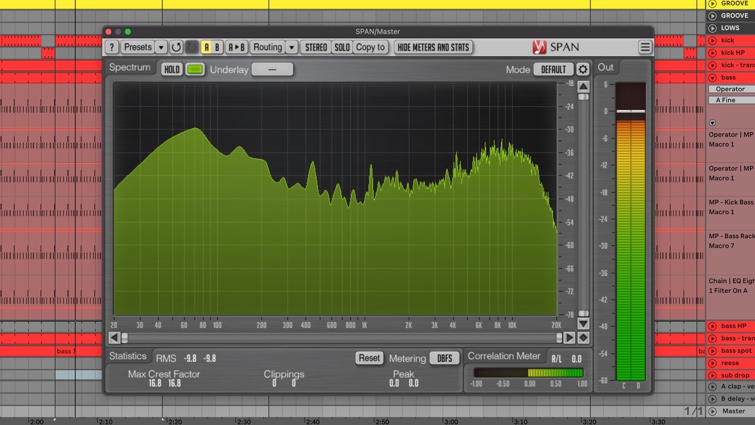Click the SPAN logo

[x=556, y=47]
